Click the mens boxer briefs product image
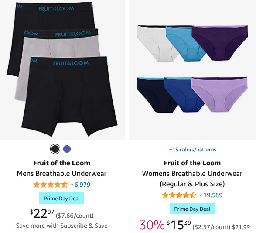Screen dimensions: 256x233 (x=62, y=69)
